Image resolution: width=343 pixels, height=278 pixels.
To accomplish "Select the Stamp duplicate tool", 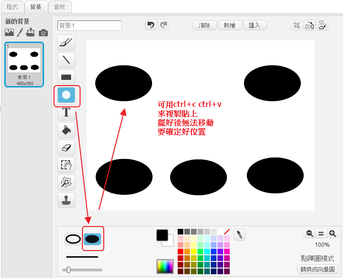I will tap(66, 200).
